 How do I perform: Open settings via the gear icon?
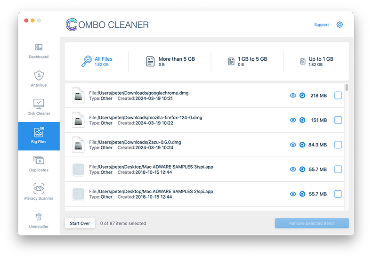tap(340, 25)
